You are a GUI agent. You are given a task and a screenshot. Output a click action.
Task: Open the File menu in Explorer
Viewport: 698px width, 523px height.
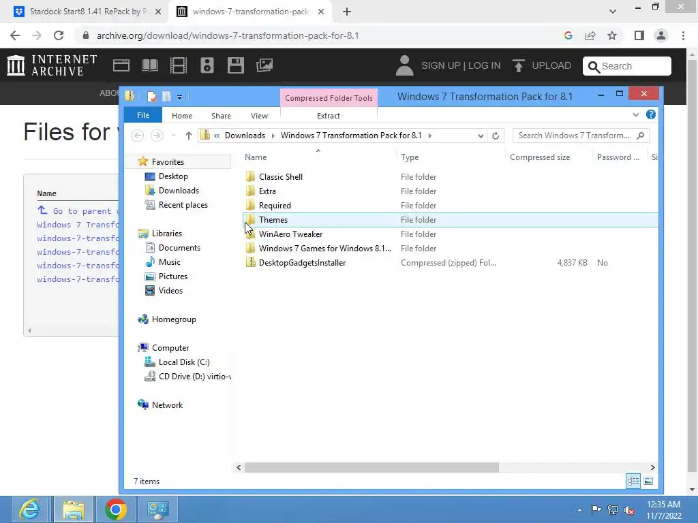[143, 115]
